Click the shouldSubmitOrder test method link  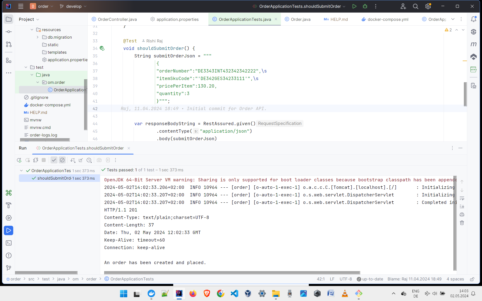point(54,178)
